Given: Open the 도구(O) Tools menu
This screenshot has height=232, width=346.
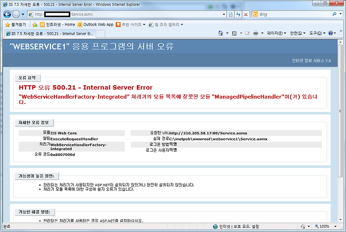Looking at the screenshot, I should click(x=317, y=33).
